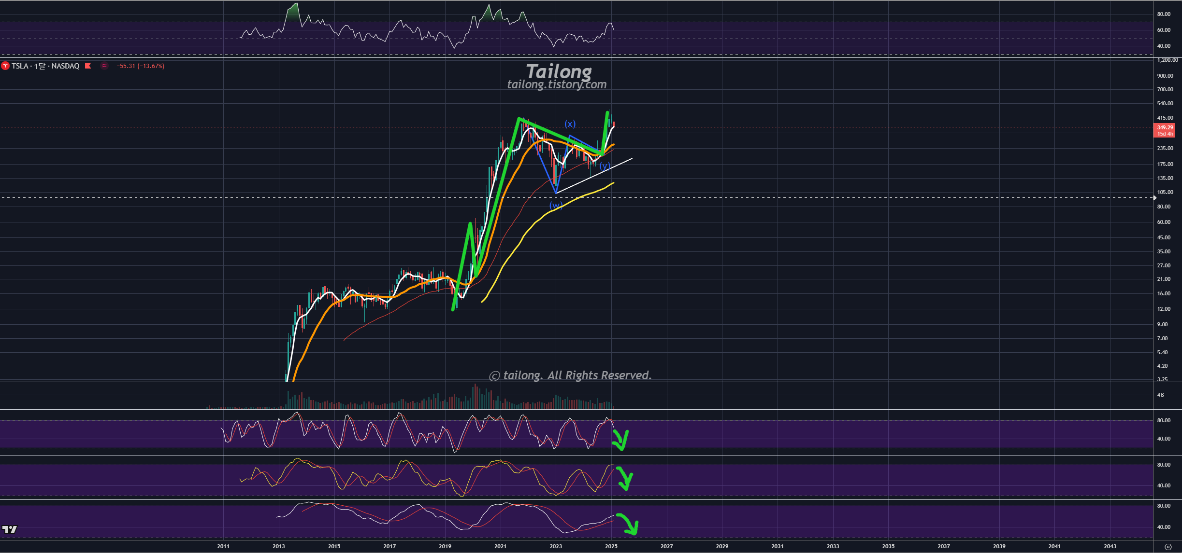Select the blue (w) wave label

[x=556, y=206]
